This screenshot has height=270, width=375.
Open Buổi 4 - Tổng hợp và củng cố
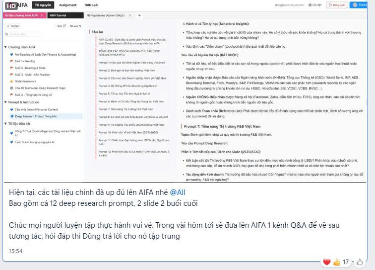tap(33, 95)
